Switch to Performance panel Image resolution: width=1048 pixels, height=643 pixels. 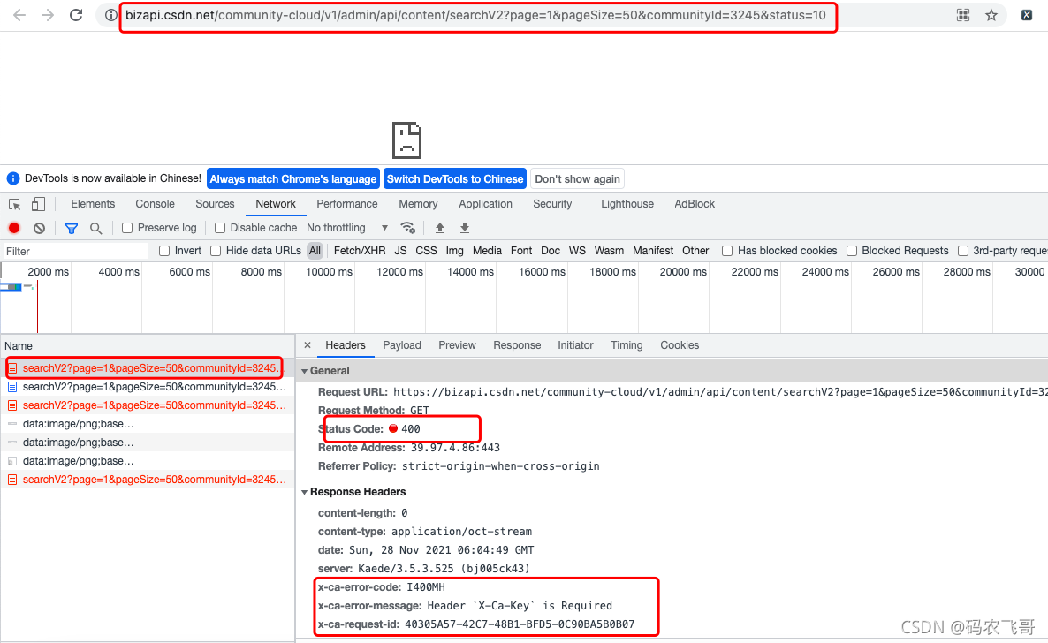pyautogui.click(x=347, y=204)
